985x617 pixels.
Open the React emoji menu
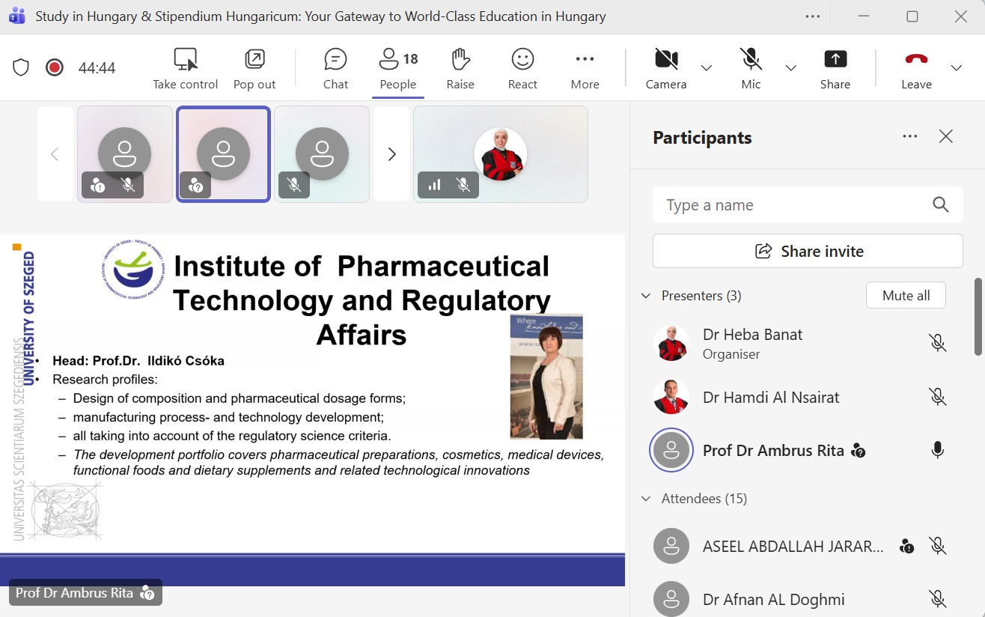[x=522, y=68]
